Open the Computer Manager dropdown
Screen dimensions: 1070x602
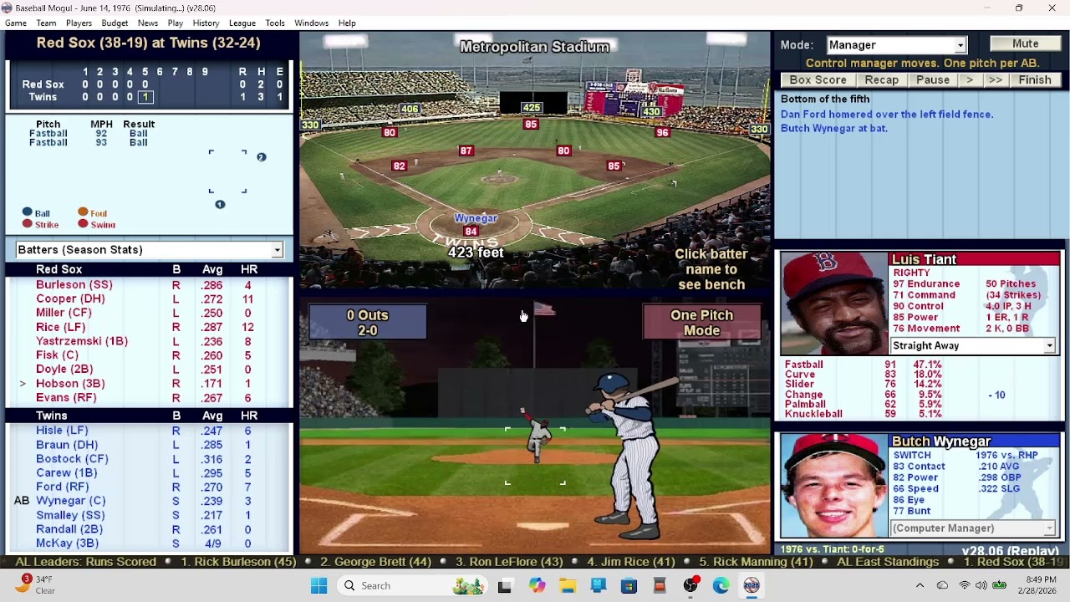[x=973, y=528]
